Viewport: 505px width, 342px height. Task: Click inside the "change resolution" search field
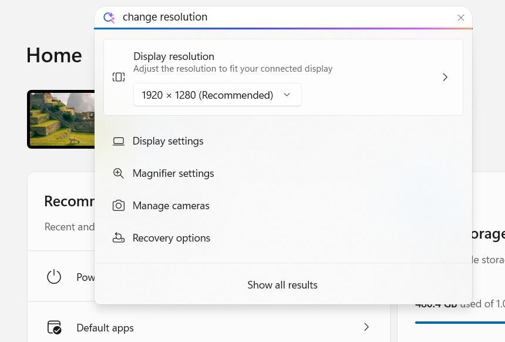[x=282, y=17]
